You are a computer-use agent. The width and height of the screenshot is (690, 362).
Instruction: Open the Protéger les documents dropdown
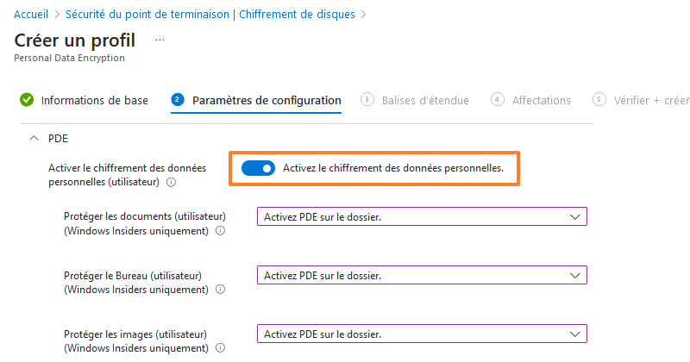point(422,217)
